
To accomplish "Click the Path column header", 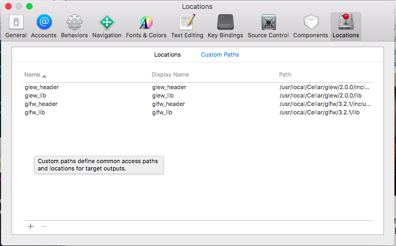I will coord(285,75).
